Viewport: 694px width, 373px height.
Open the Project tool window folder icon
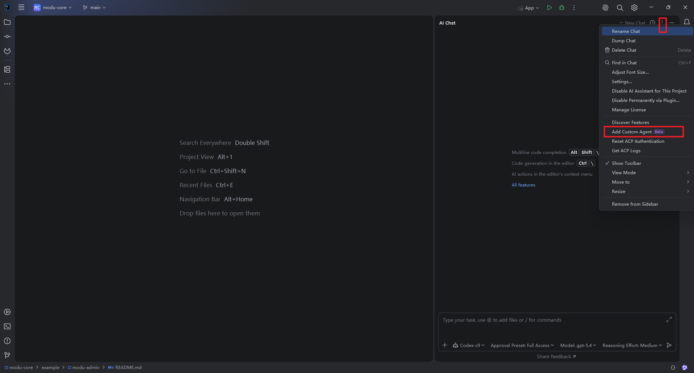pos(7,22)
